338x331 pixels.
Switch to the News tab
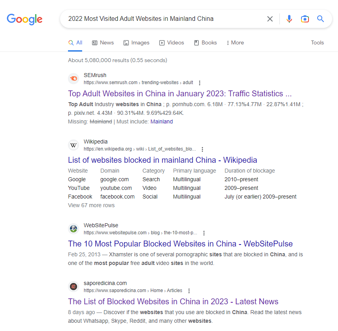103,43
